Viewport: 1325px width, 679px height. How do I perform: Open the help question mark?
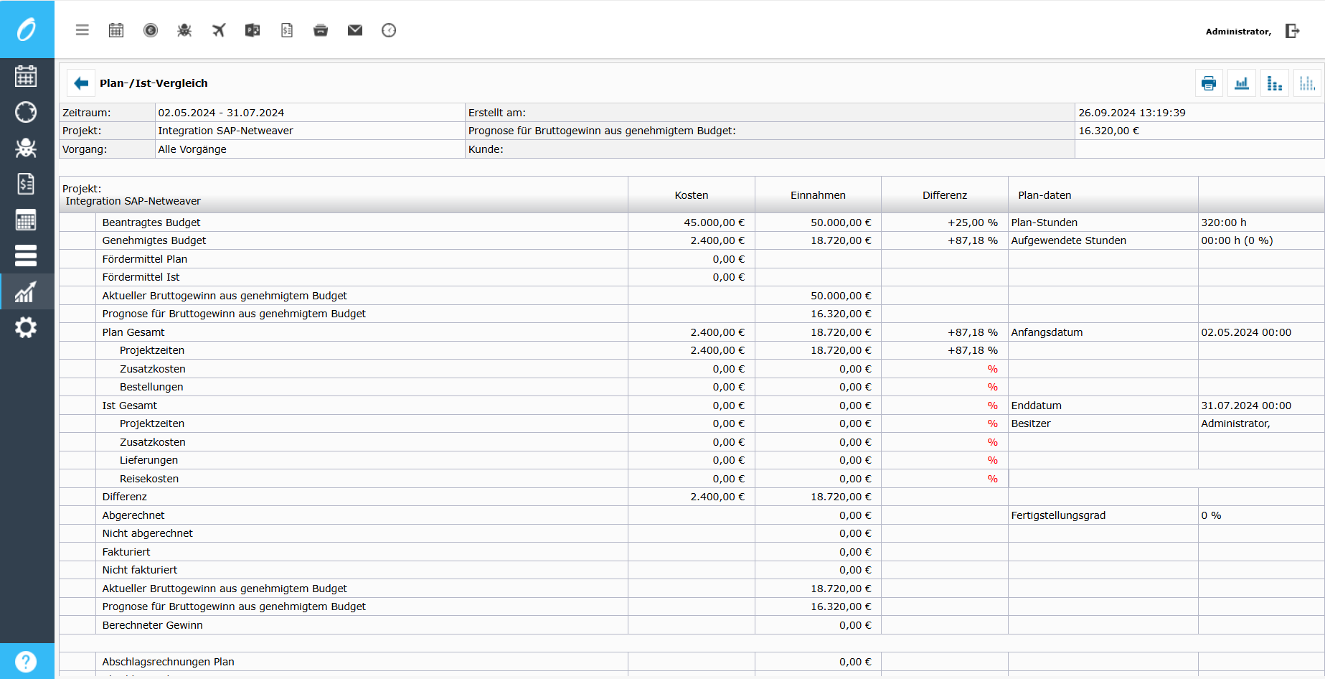26,661
